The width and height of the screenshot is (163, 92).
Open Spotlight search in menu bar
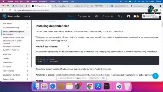[x=139, y=2]
